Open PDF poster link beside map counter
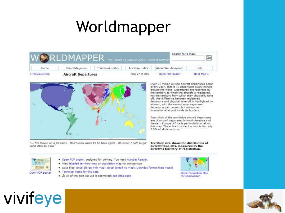 click(x=169, y=74)
